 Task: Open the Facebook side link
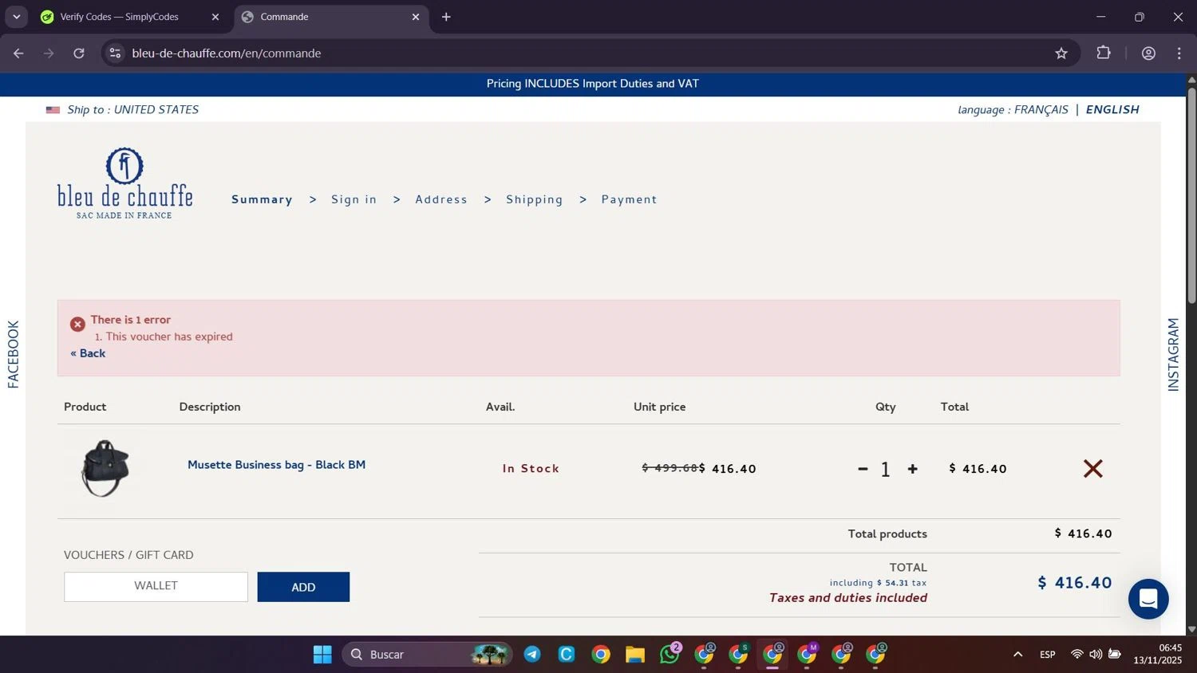pos(13,354)
